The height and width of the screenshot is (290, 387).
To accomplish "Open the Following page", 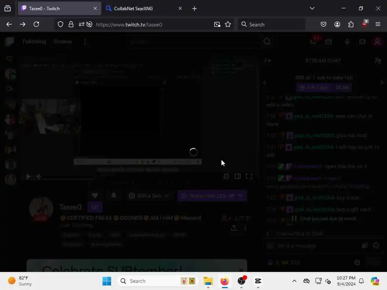I will [34, 42].
